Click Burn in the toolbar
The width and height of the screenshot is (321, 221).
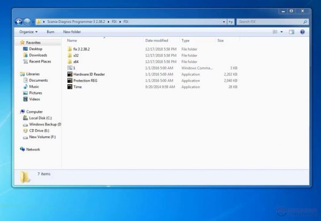50,32
